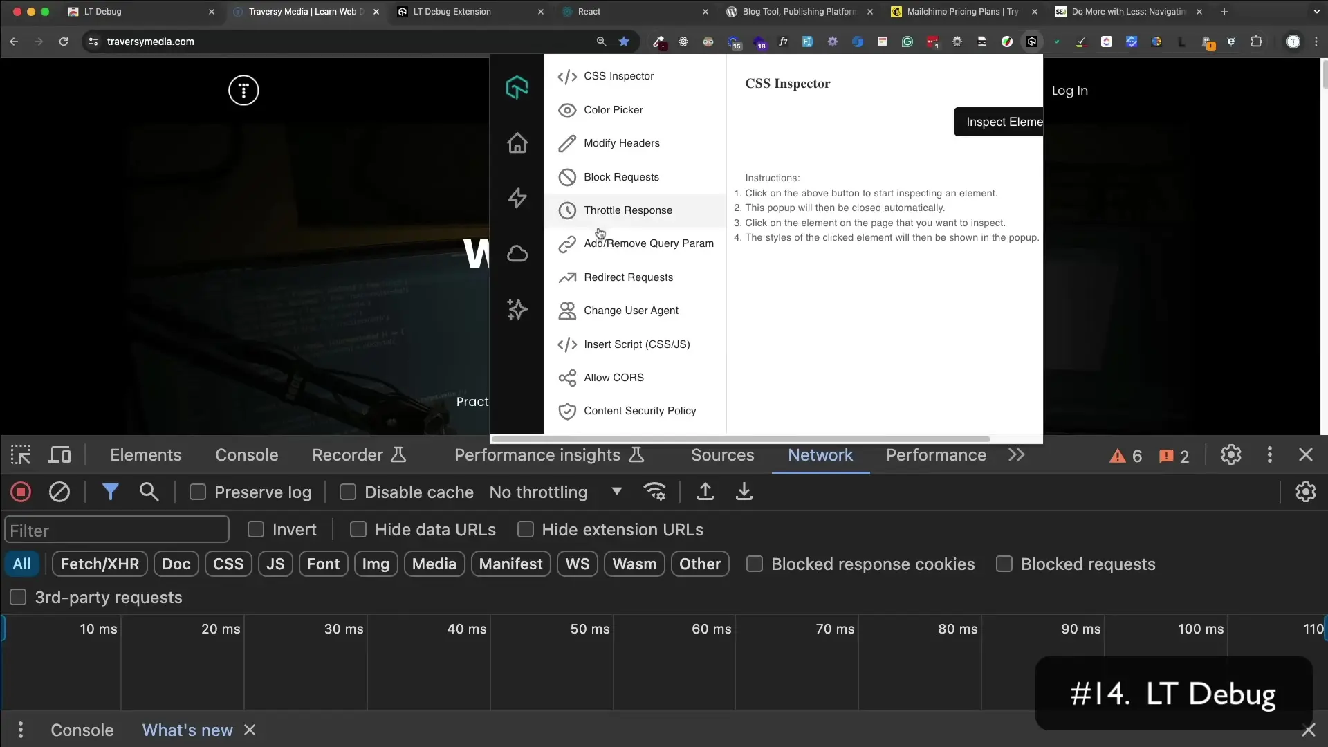Check 3rd-party requests checkbox
Screen dimensions: 1328x747
click(18, 598)
